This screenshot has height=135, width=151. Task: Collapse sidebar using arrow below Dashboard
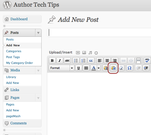(4, 26)
